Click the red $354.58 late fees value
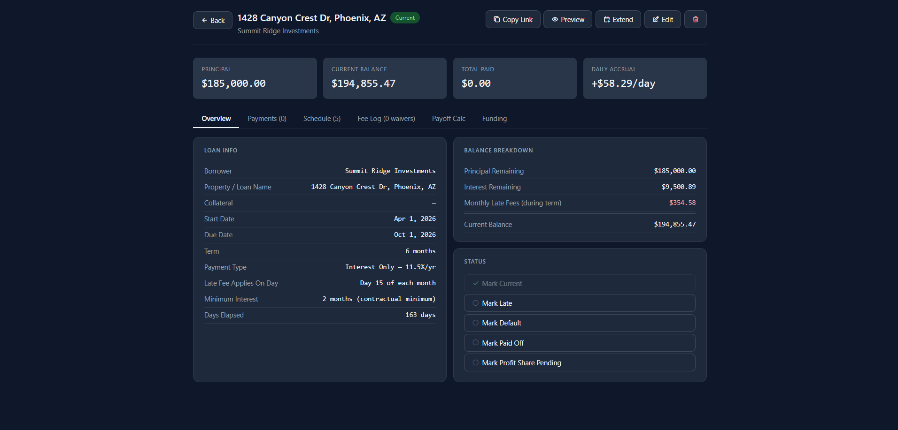 pyautogui.click(x=682, y=203)
